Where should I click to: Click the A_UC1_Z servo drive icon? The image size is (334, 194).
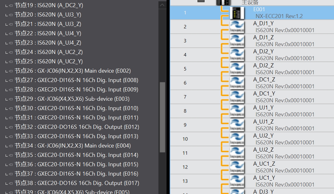tap(237, 167)
